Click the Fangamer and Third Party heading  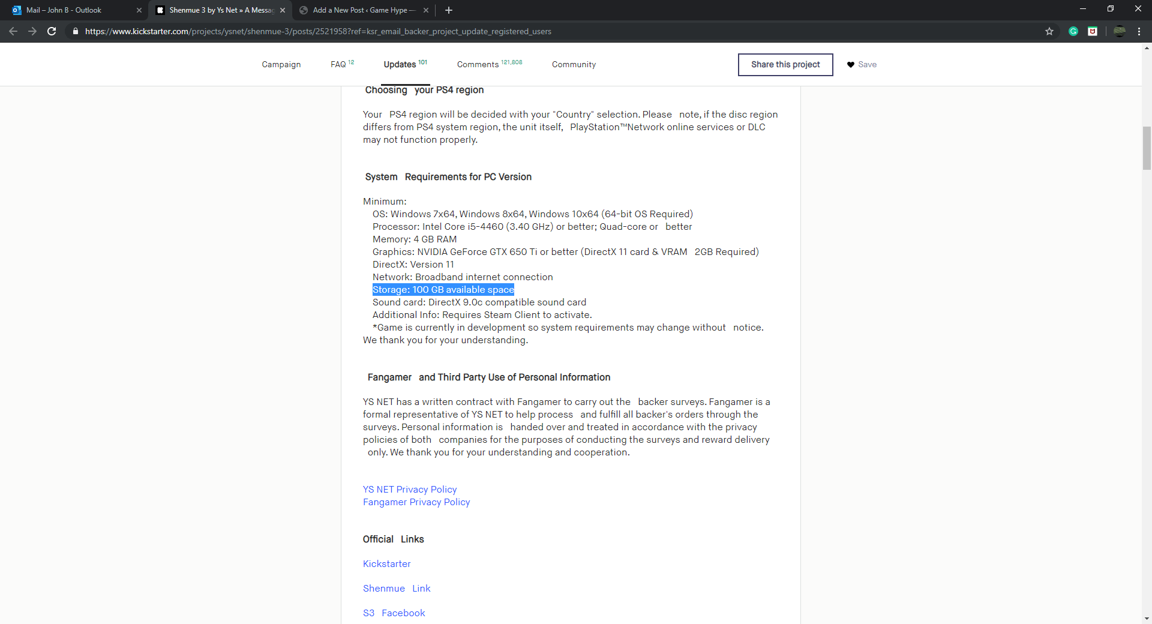tap(489, 377)
